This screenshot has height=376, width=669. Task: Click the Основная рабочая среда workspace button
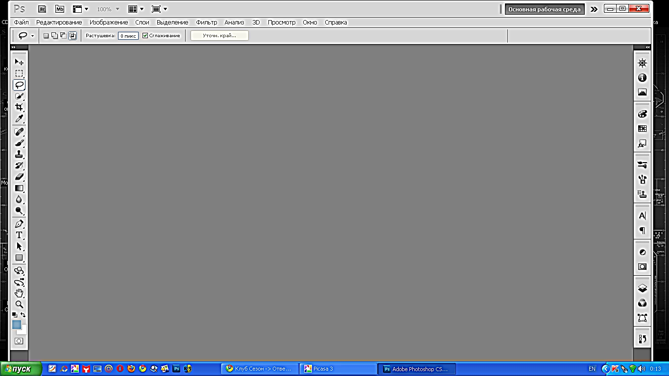[x=545, y=9]
